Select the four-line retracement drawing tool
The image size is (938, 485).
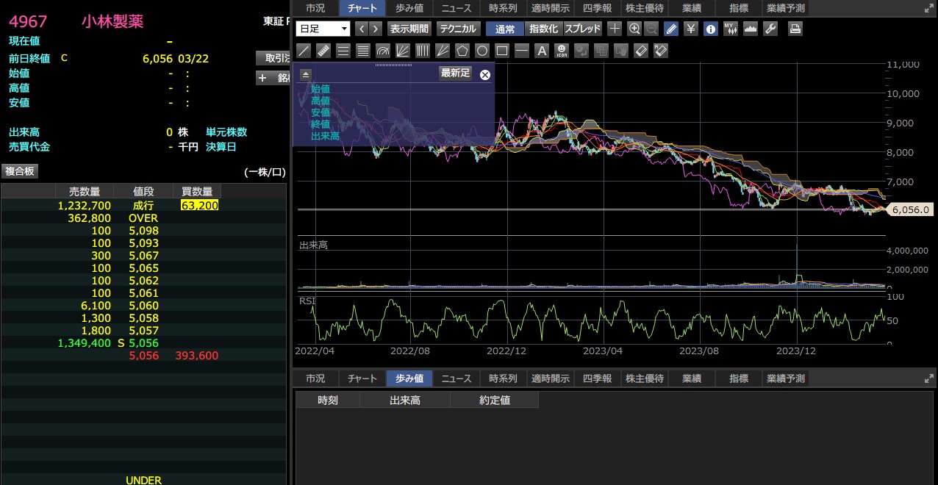point(362,51)
